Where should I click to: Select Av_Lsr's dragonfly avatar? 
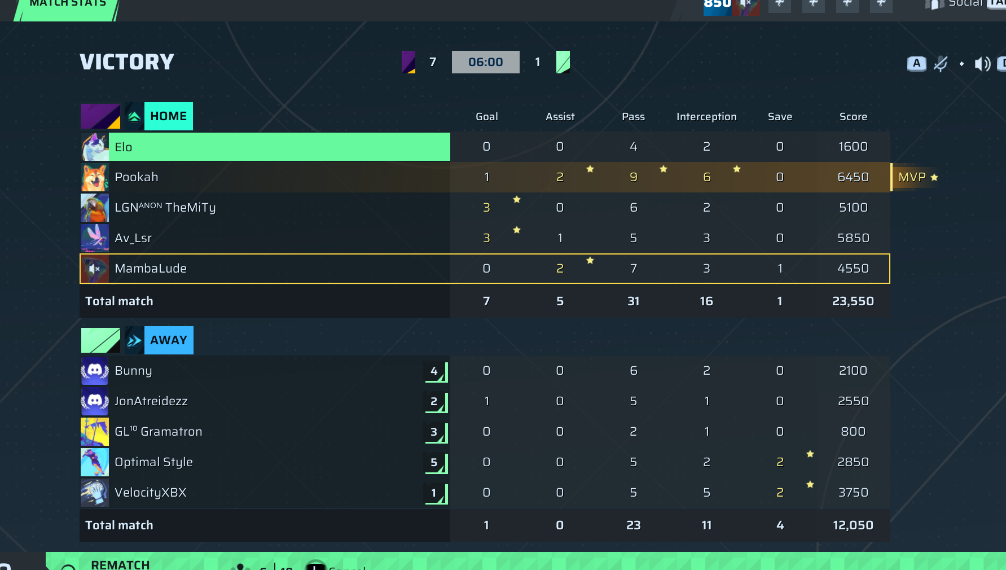95,238
